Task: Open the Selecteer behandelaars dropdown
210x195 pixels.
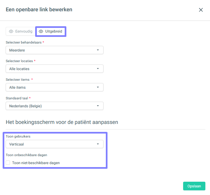Action: [54, 50]
